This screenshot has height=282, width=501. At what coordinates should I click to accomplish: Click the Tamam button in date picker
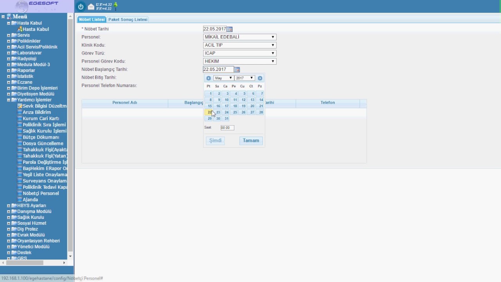251,141
